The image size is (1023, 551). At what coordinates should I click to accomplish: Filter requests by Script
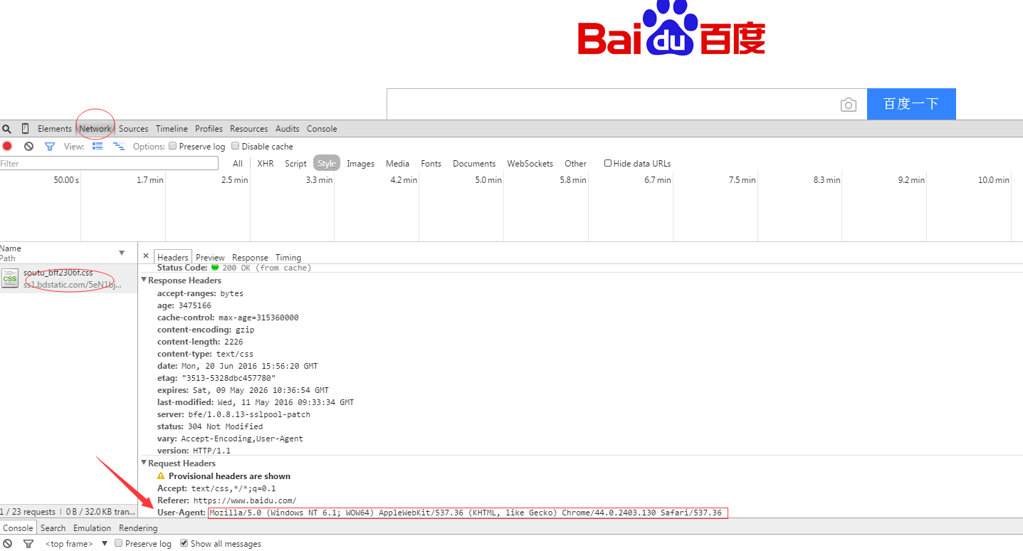click(x=295, y=163)
